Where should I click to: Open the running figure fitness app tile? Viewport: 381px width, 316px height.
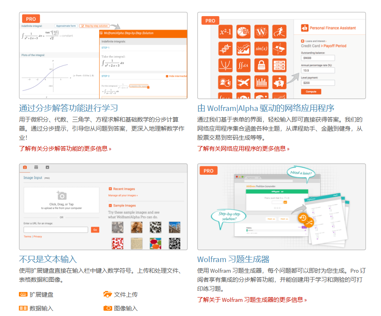[x=279, y=31]
